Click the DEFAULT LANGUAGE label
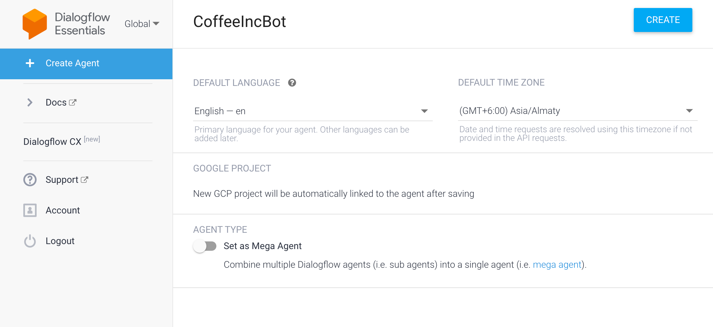Image resolution: width=713 pixels, height=327 pixels. (237, 83)
